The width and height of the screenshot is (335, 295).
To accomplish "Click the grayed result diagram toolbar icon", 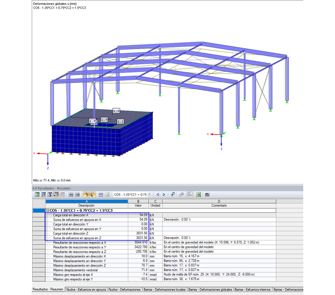I will tap(190, 194).
